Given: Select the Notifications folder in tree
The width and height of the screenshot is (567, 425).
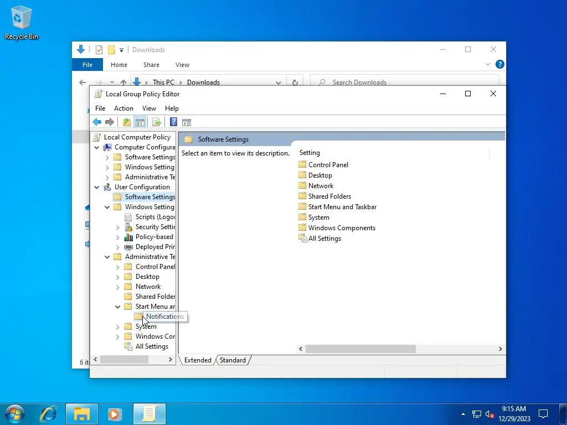Looking at the screenshot, I should pos(165,316).
